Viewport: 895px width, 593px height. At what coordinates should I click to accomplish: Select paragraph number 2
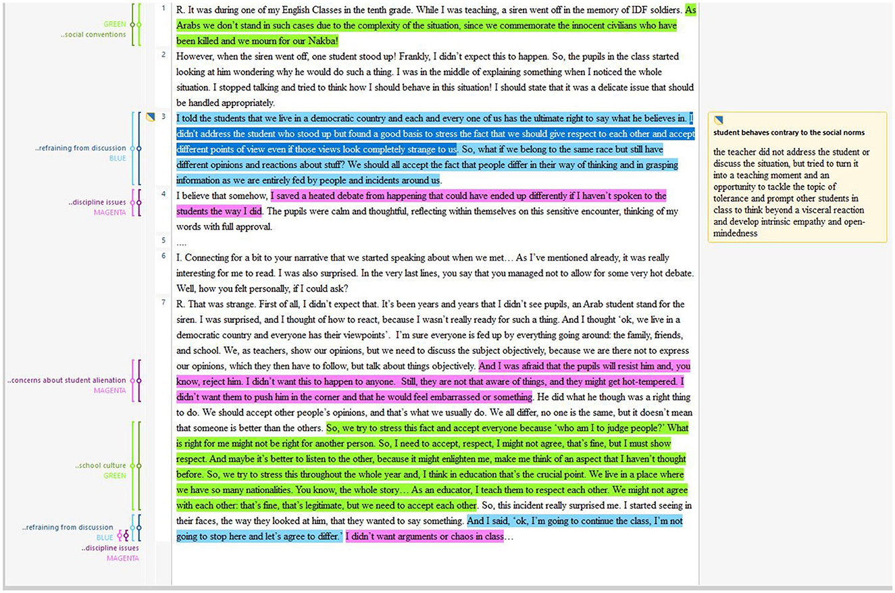(163, 54)
